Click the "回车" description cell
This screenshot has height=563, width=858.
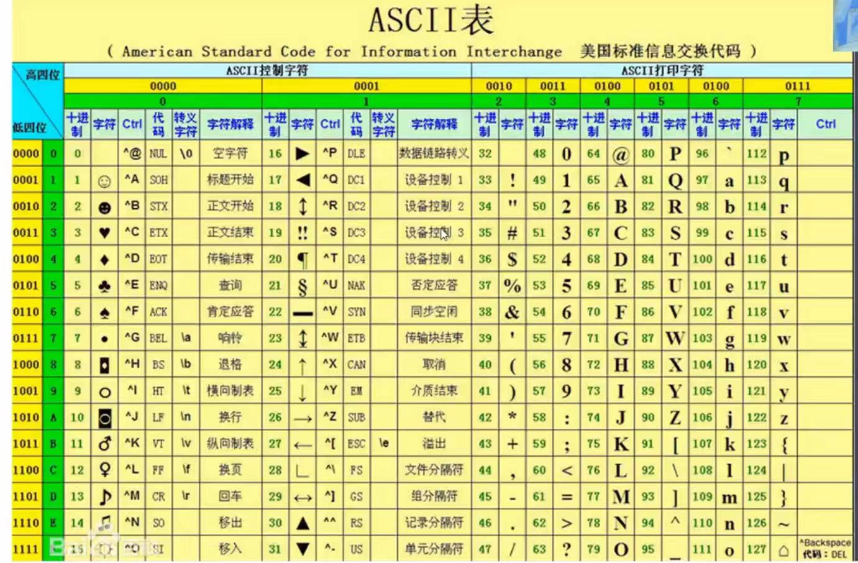(x=230, y=496)
